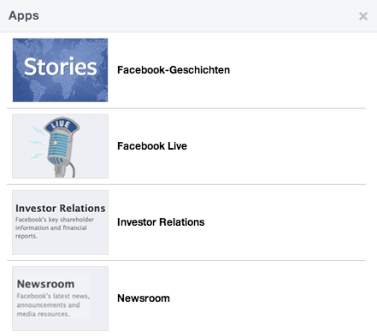Image resolution: width=377 pixels, height=336 pixels.
Task: Click the white Stories word on thumbnail
Action: tap(61, 67)
